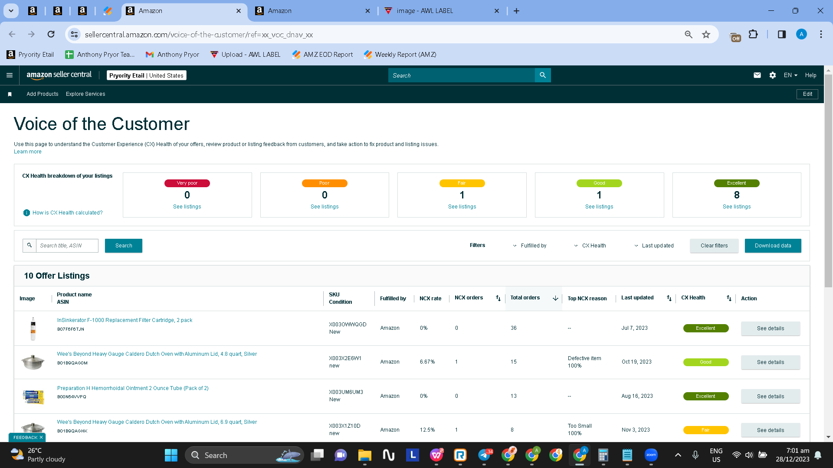Image resolution: width=833 pixels, height=468 pixels.
Task: Open the Seller Central hamburger menu
Action: (10, 75)
